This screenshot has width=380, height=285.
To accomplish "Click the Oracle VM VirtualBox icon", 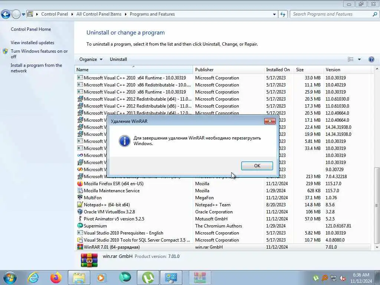I will [x=80, y=212].
